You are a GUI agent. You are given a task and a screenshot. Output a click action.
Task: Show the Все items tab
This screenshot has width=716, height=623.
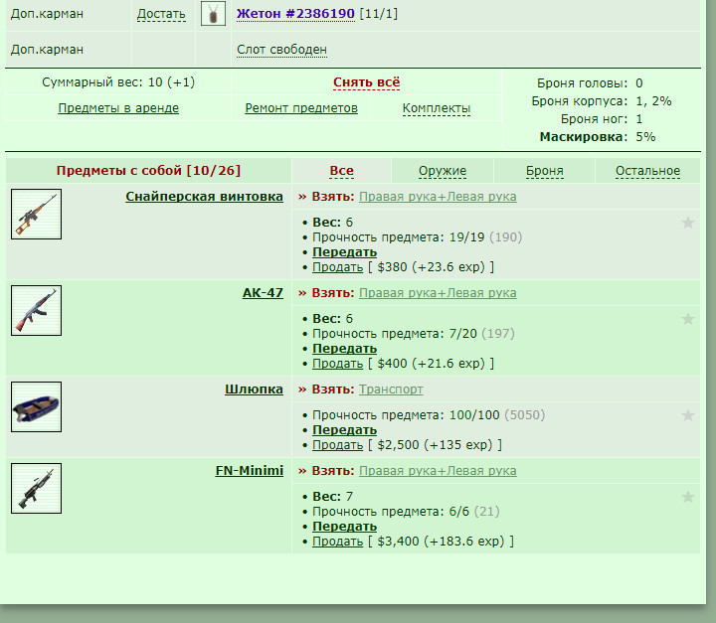tap(341, 171)
